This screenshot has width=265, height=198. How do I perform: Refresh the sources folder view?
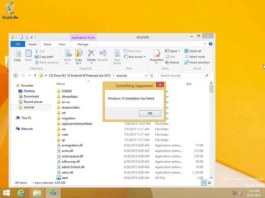click(x=152, y=76)
